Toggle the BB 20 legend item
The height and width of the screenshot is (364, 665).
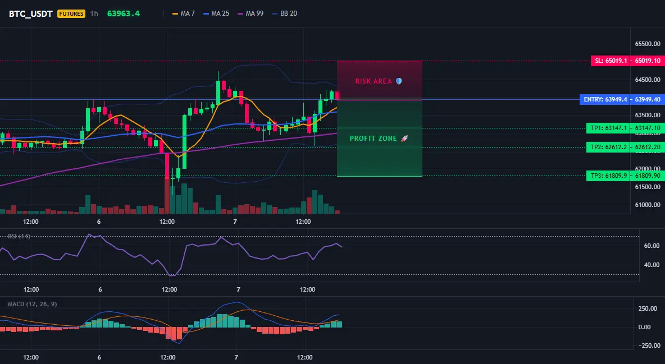point(285,13)
